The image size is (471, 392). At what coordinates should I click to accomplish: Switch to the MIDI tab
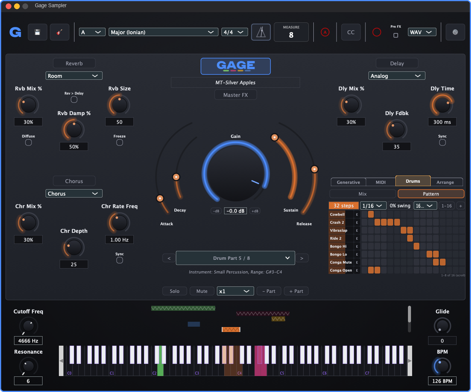point(381,182)
